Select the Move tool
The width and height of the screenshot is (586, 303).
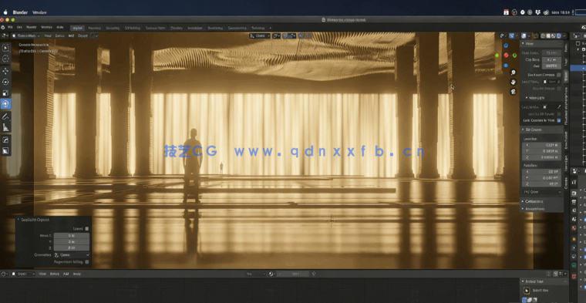[x=5, y=71]
